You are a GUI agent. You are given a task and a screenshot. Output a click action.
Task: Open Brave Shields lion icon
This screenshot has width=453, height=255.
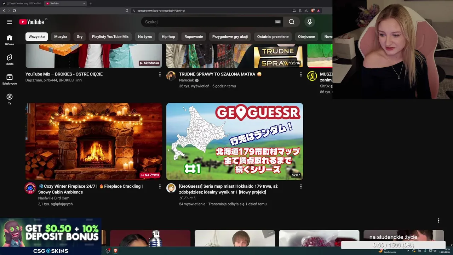pos(313,11)
